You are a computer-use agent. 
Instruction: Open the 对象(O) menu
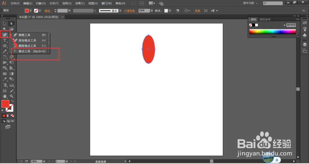tap(41, 3)
